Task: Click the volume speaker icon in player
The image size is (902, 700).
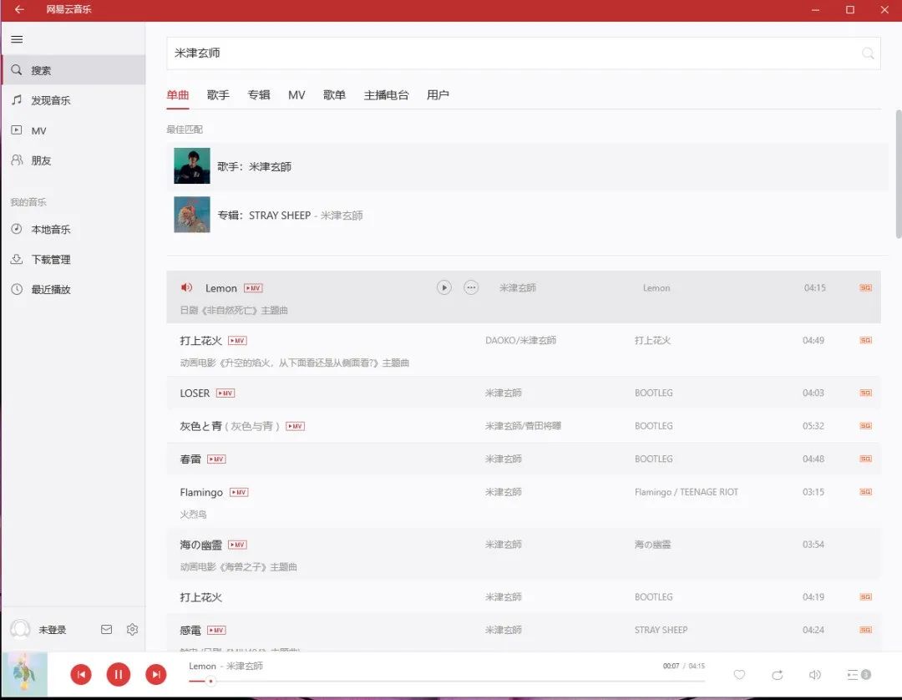Action: [x=814, y=675]
